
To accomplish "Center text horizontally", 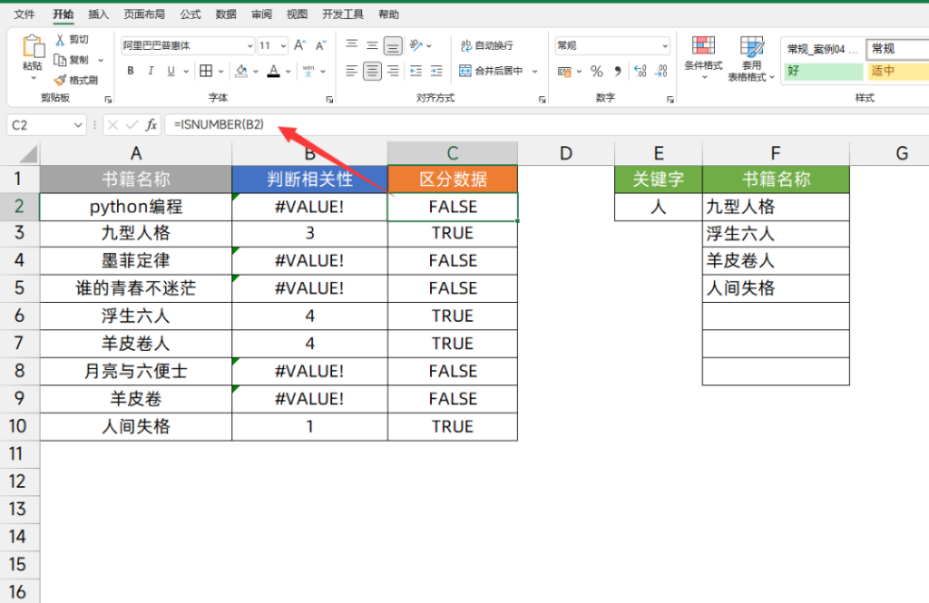I will coord(372,71).
